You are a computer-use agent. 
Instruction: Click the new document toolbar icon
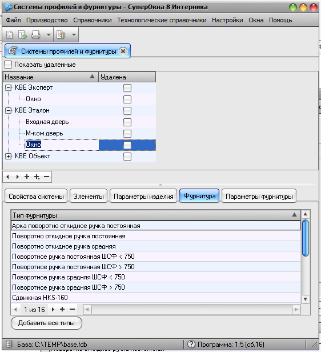click(9, 35)
